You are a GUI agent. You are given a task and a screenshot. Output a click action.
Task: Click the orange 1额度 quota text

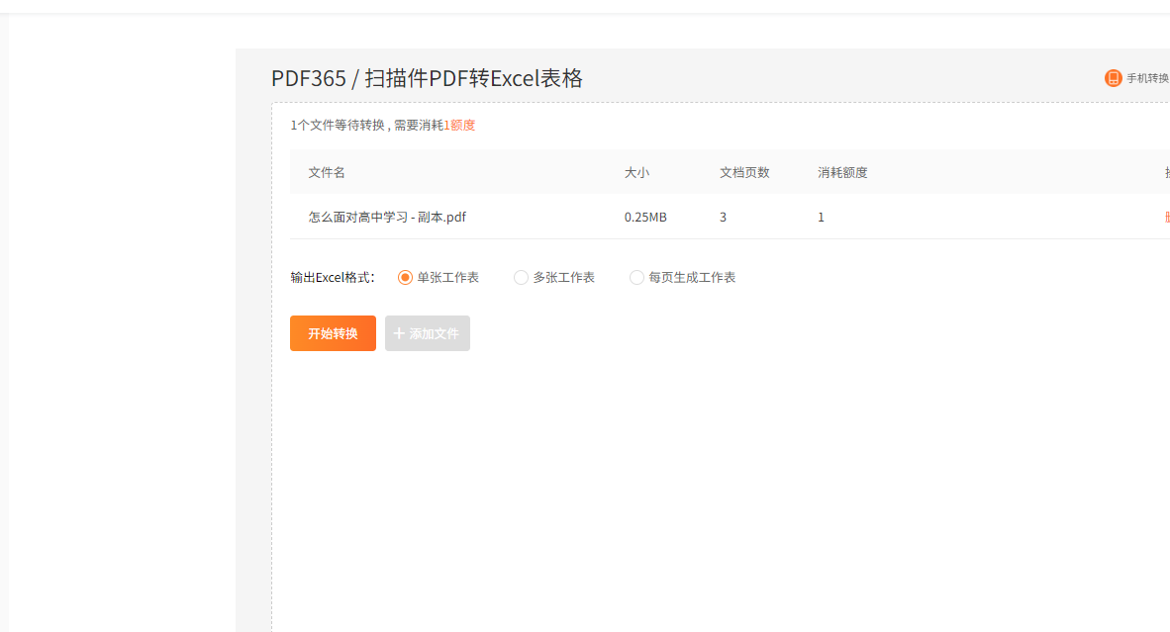pyautogui.click(x=459, y=126)
